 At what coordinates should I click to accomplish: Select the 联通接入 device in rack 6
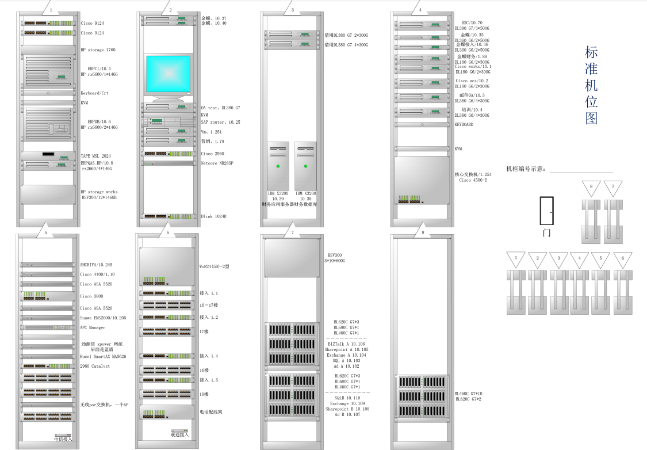click(x=179, y=431)
